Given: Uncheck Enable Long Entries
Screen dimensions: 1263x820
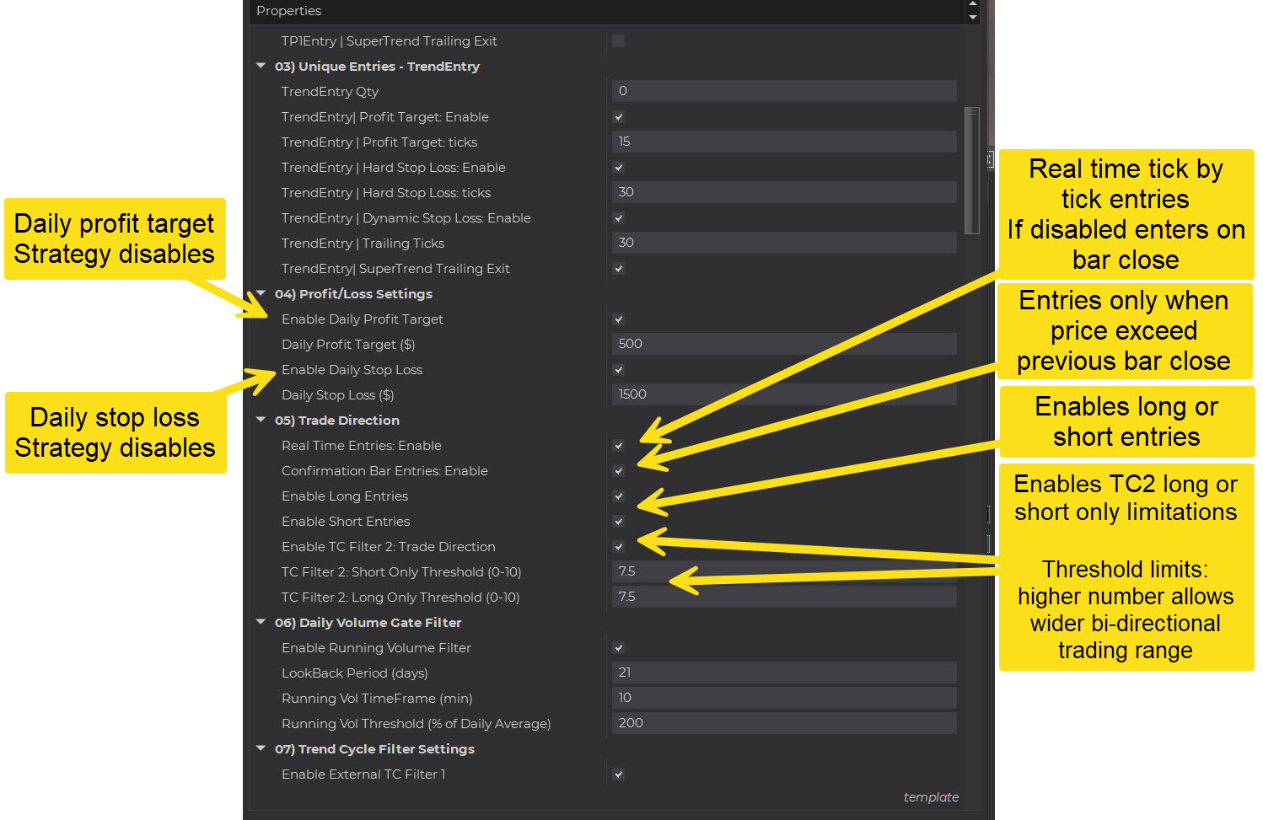Looking at the screenshot, I should [x=618, y=496].
